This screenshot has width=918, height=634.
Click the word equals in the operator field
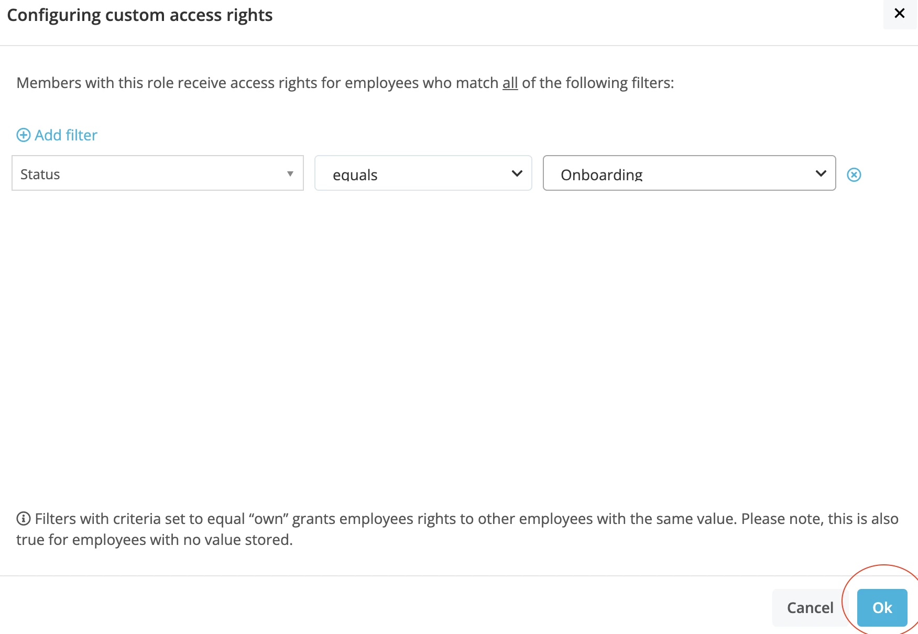[x=355, y=175]
